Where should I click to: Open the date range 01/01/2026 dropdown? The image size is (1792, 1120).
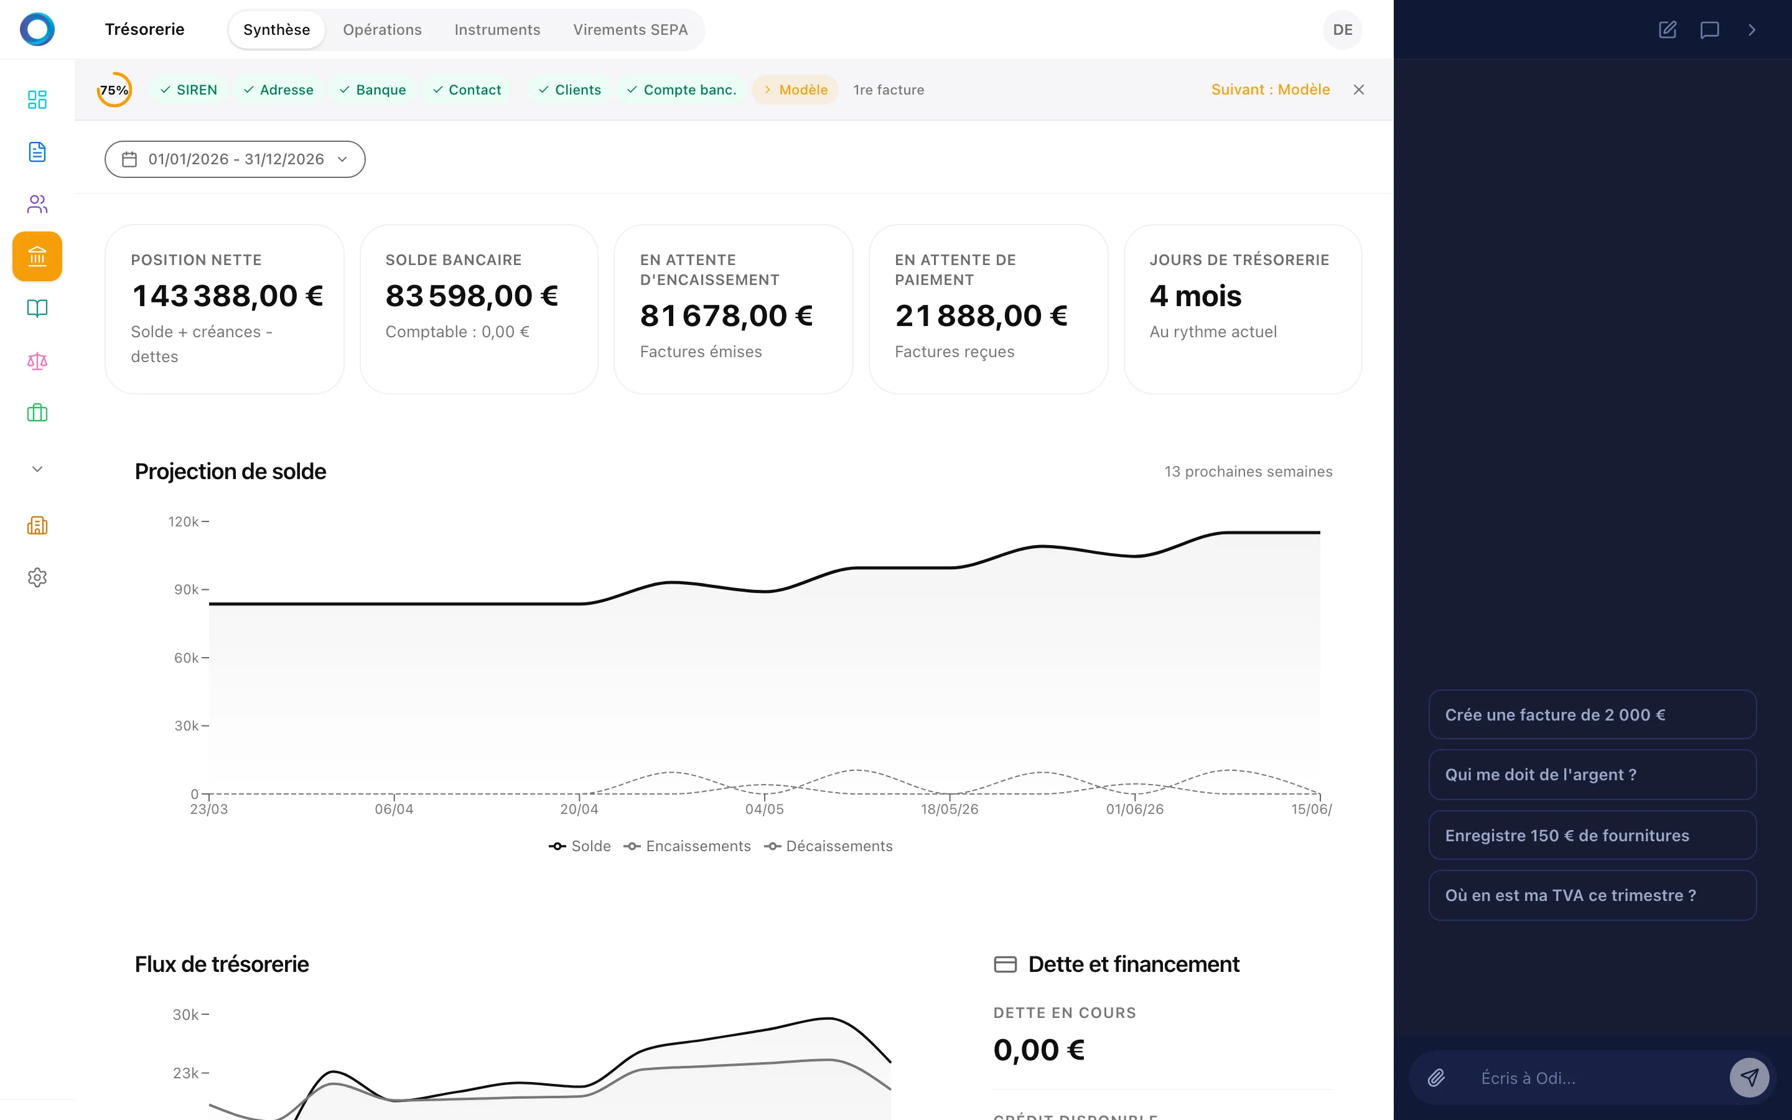coord(235,159)
